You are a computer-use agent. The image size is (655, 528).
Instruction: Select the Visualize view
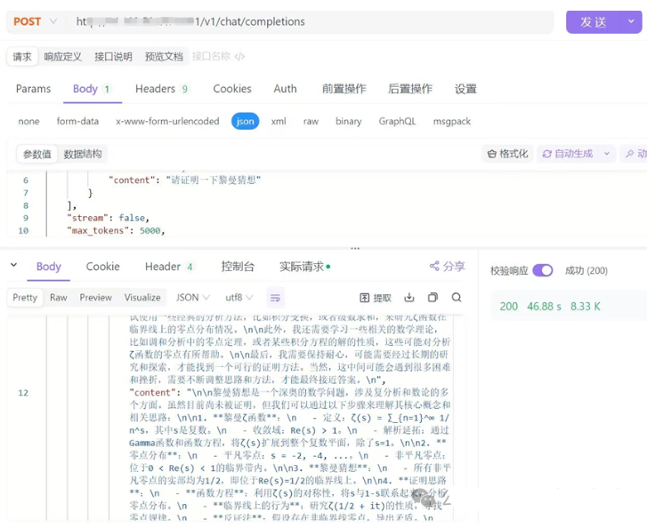click(142, 298)
